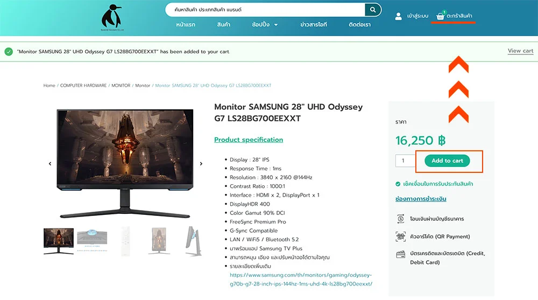The height and width of the screenshot is (300, 538).
Task: Open the View cart link
Action: pos(520,51)
